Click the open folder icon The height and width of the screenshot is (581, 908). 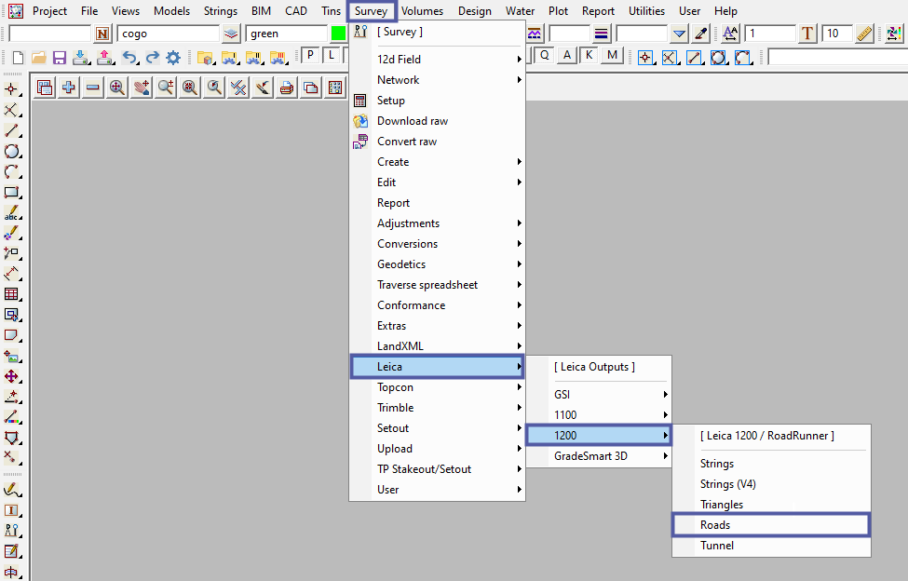tap(38, 58)
